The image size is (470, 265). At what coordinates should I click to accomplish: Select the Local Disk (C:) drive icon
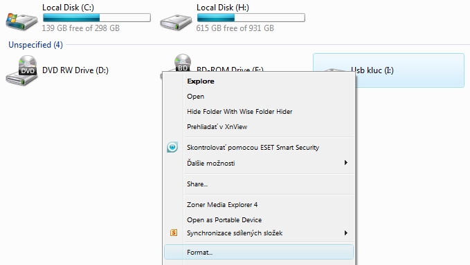tap(21, 21)
